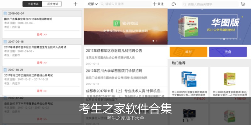Screen dimensions: 251x125
Task: Open the 中公2018选调生录用考试 product
Action: 230,84
